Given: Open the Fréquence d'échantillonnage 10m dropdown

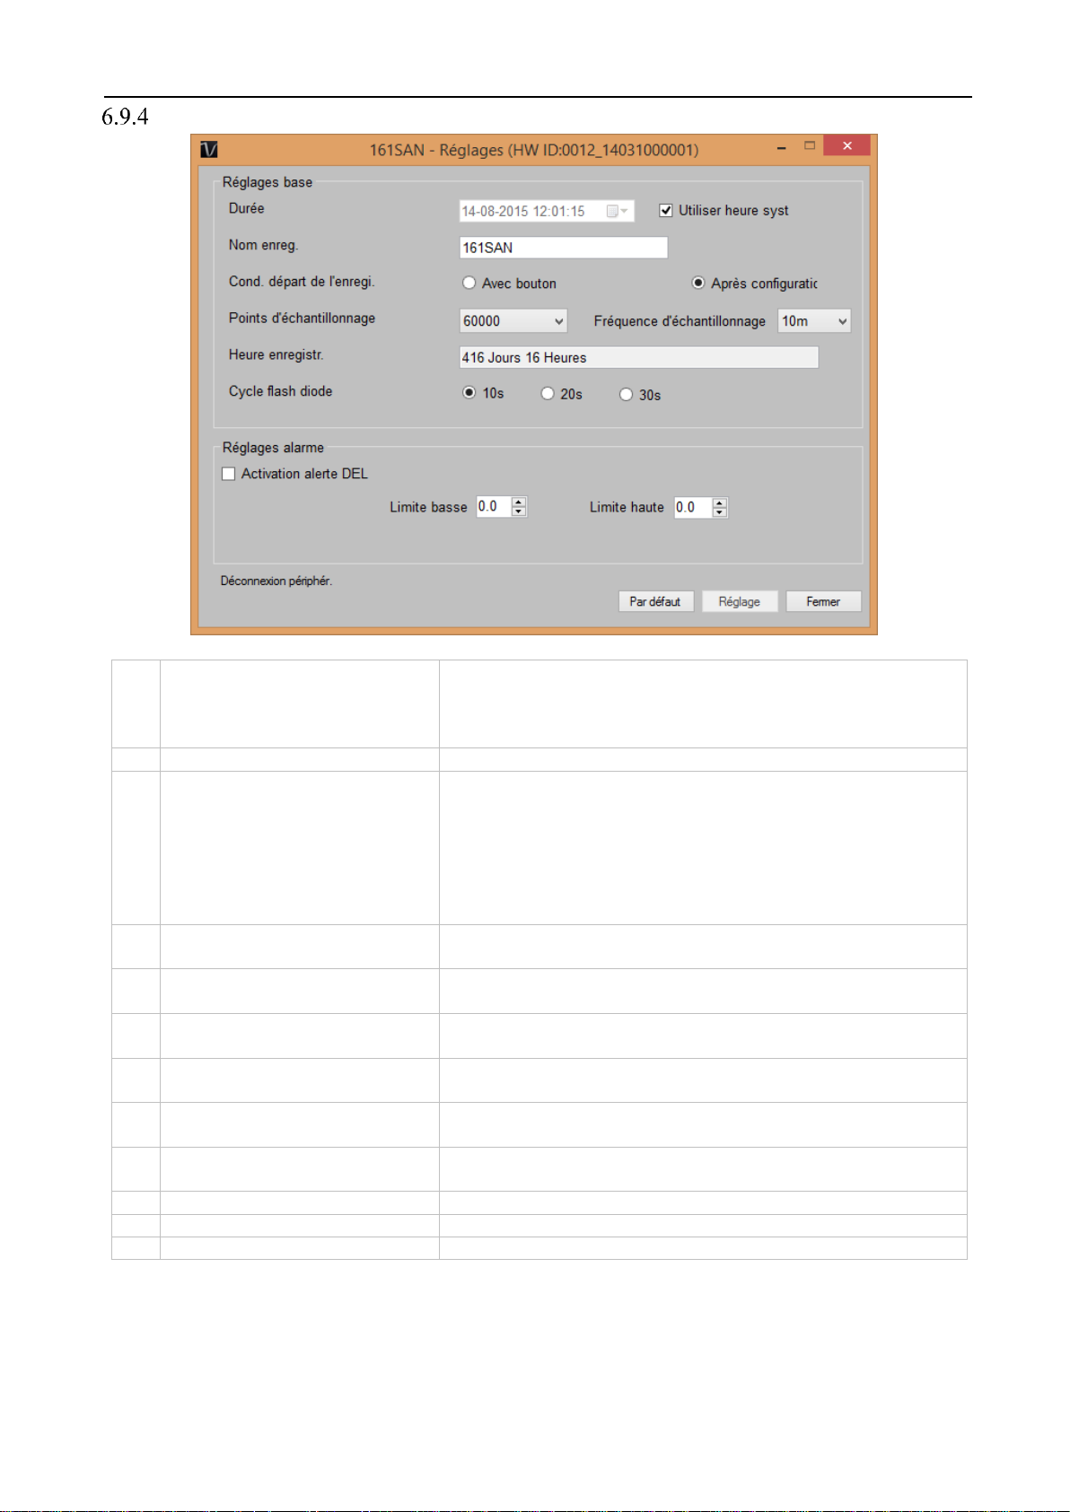Looking at the screenshot, I should (x=814, y=320).
